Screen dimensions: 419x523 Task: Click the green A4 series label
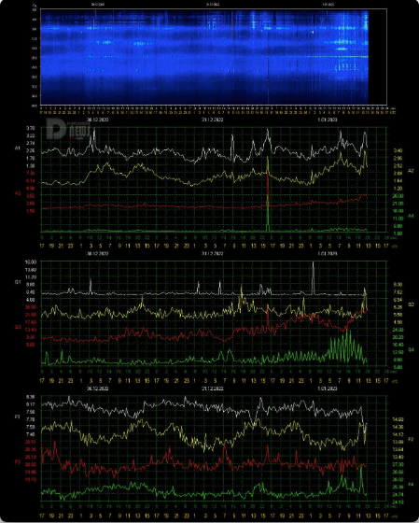point(411,216)
